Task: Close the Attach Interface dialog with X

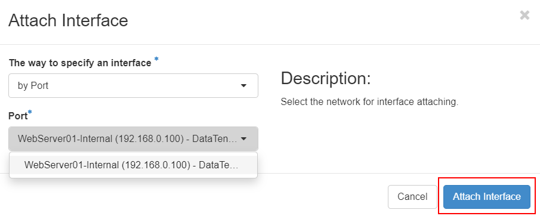Action: [x=524, y=15]
